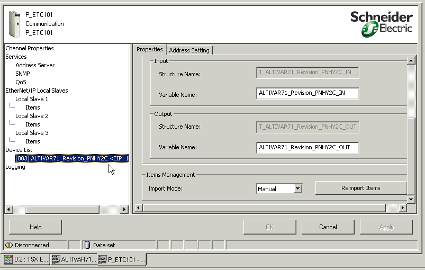
Task: Click the tree panel horizontal scrollbar thumb
Action: 62,209
